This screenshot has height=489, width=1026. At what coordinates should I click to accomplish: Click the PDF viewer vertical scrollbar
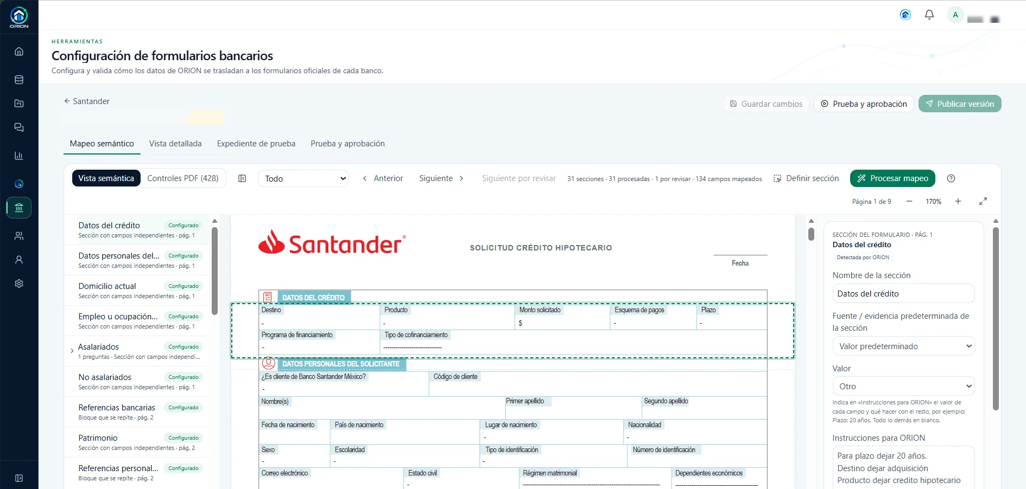[x=811, y=234]
